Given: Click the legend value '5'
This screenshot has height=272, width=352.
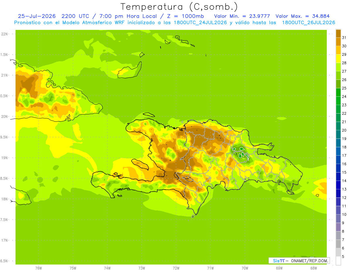Looking at the screenshot, I should [x=343, y=256].
